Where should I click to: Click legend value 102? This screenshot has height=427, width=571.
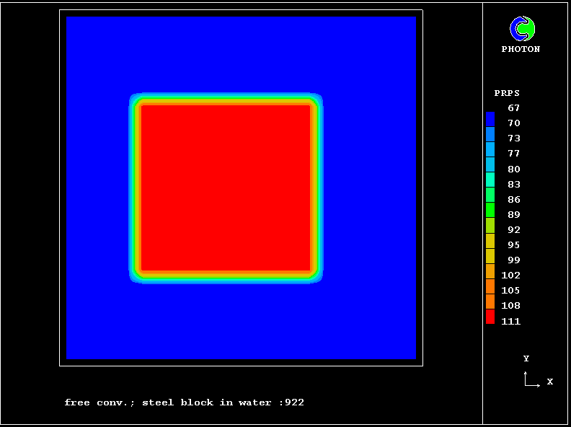coord(510,276)
